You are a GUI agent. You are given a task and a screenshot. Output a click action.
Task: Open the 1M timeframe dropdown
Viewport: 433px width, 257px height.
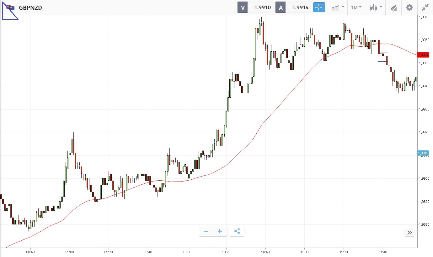pyautogui.click(x=356, y=8)
